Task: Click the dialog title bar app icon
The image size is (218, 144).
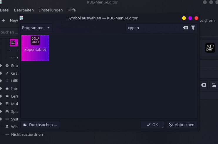Action: click(21, 18)
